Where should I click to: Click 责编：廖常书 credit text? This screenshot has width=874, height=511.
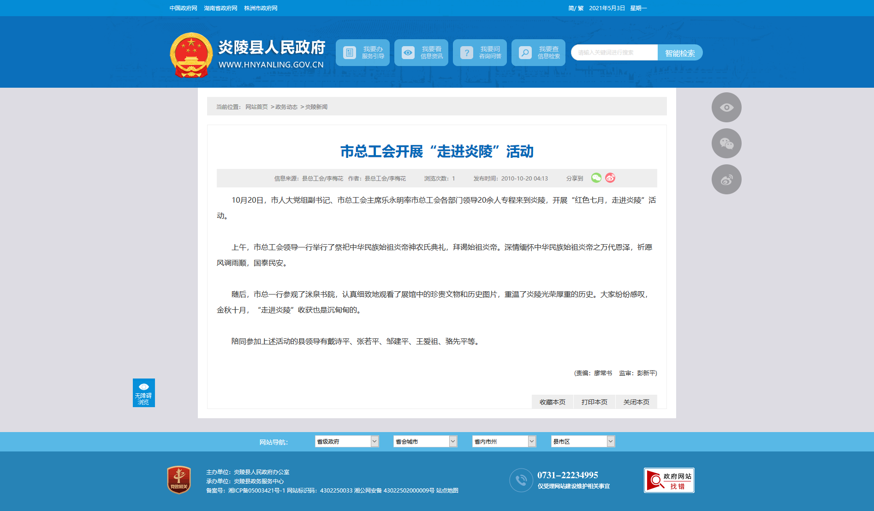pyautogui.click(x=594, y=373)
